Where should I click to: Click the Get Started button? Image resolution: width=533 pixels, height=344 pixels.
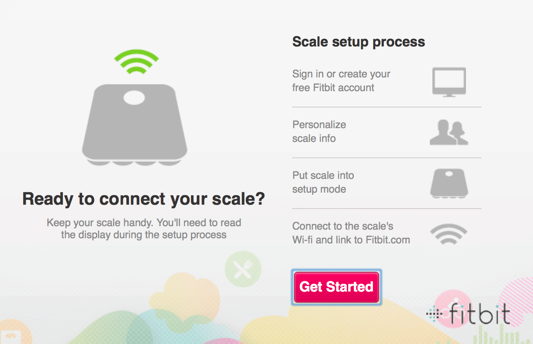click(x=336, y=287)
